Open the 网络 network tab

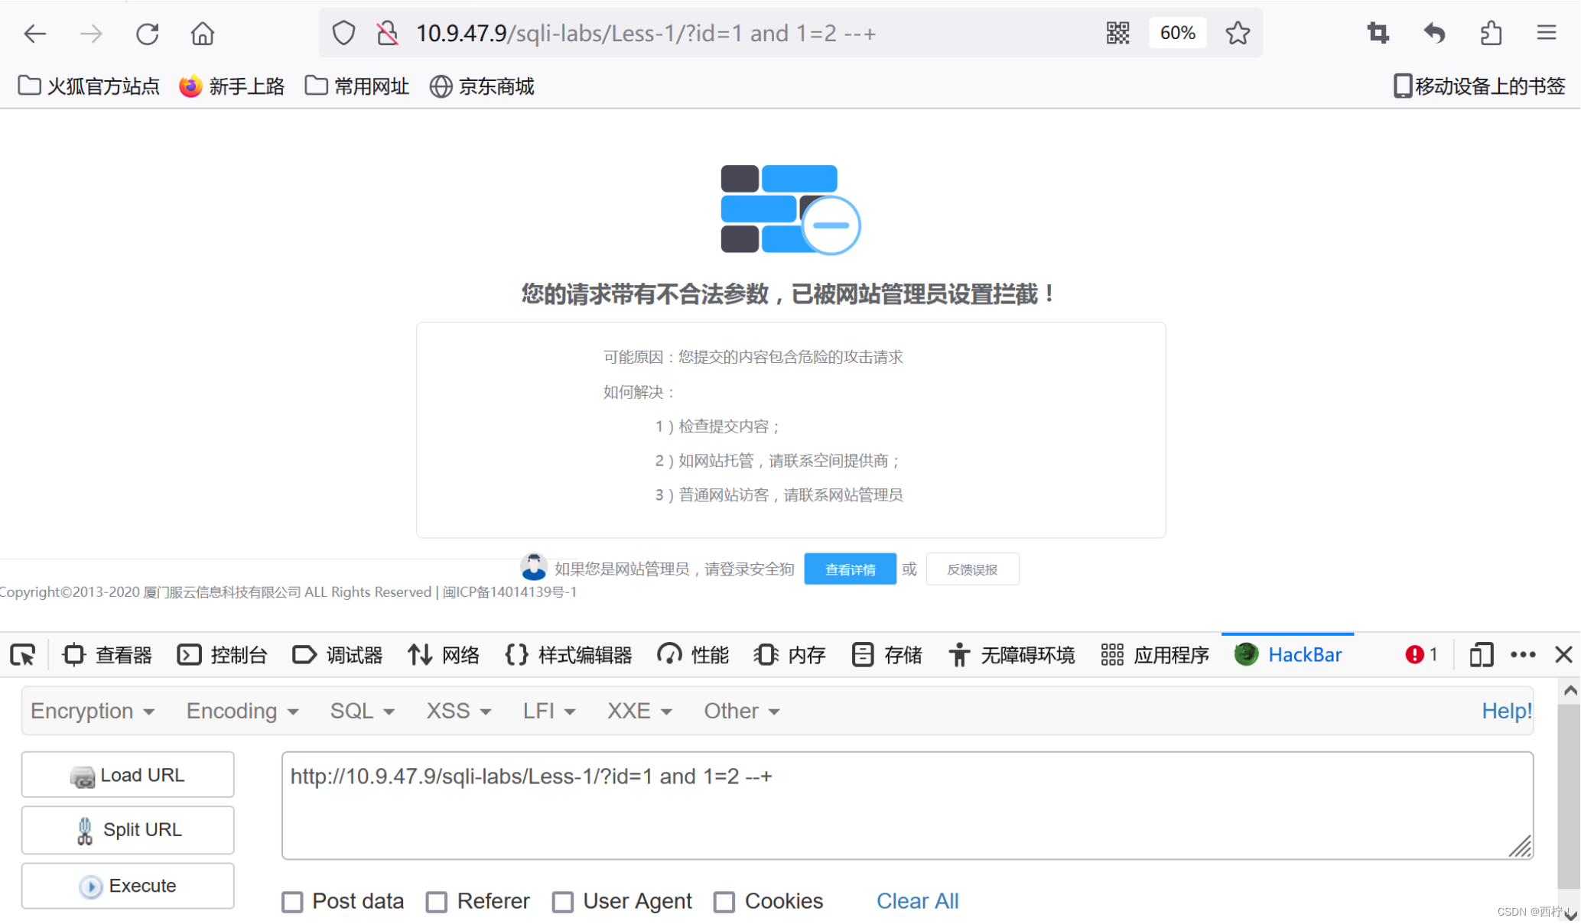[x=444, y=655]
